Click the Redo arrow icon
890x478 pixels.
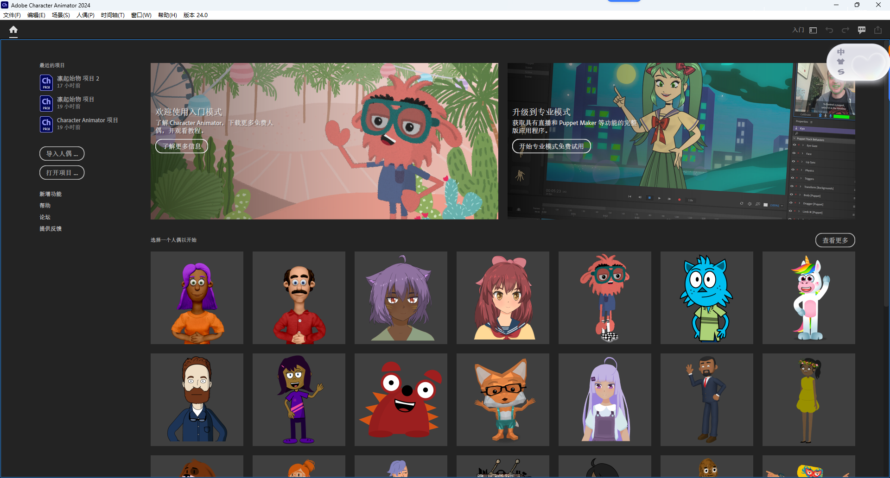pyautogui.click(x=845, y=30)
